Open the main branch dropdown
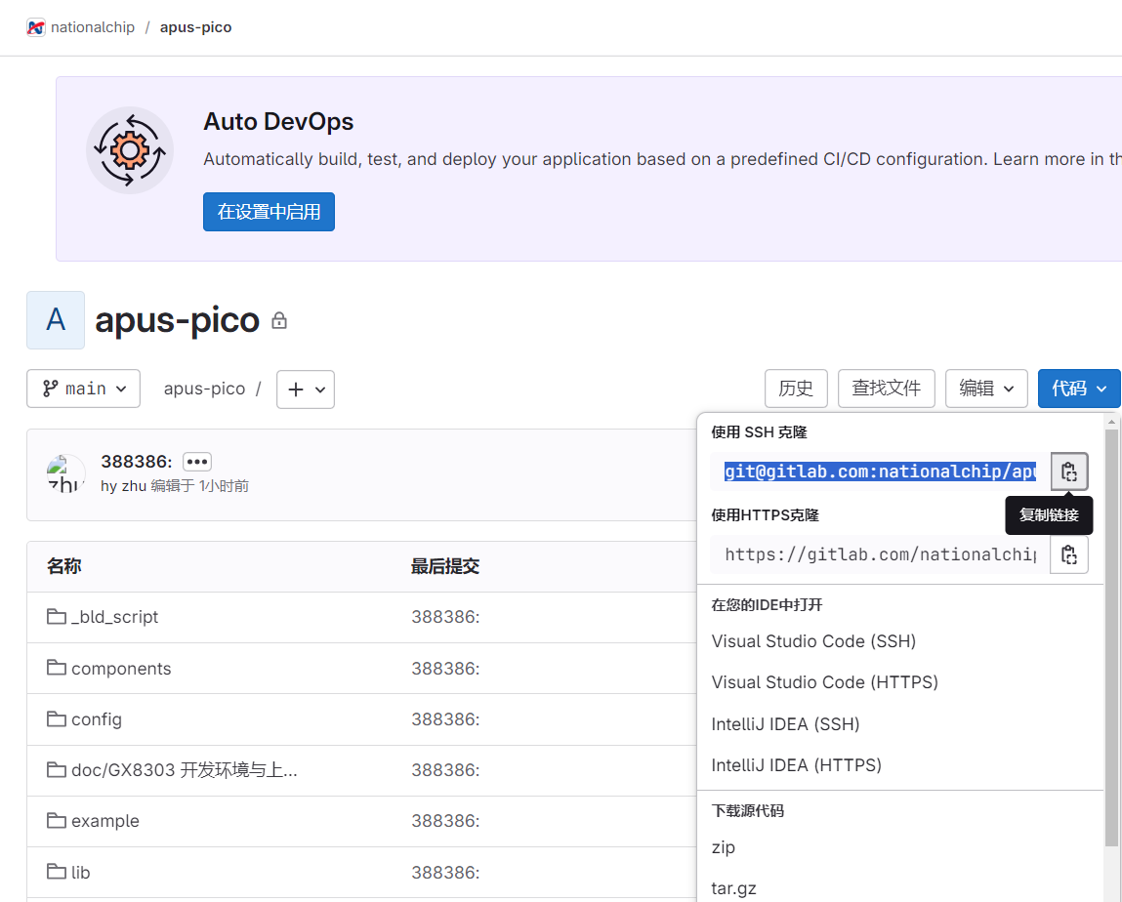Viewport: 1122px width, 902px height. pos(84,389)
